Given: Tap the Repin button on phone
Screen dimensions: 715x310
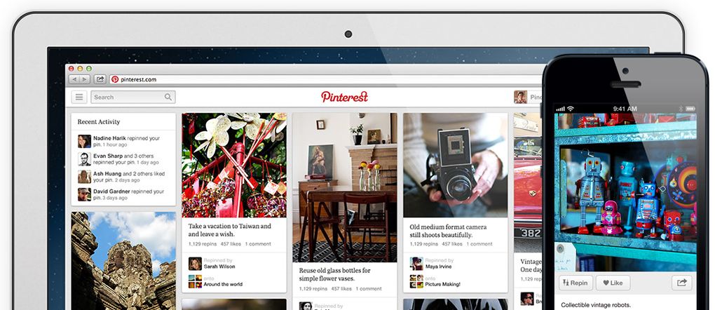Looking at the screenshot, I should pyautogui.click(x=576, y=283).
